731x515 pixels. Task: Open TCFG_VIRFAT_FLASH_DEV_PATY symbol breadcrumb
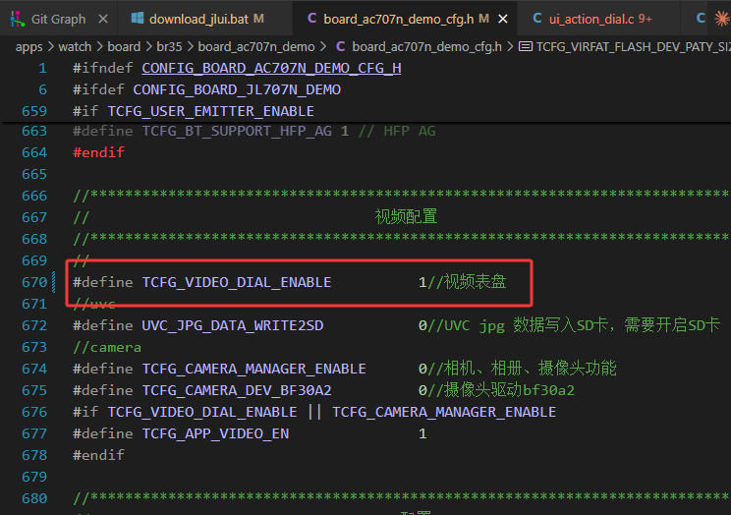pos(633,46)
